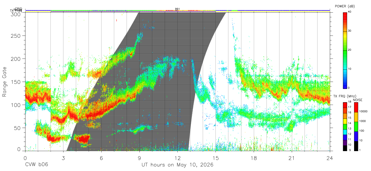371x171 pixels.
Task: Click the red top segment of NOISE bar
Action: 356,107
